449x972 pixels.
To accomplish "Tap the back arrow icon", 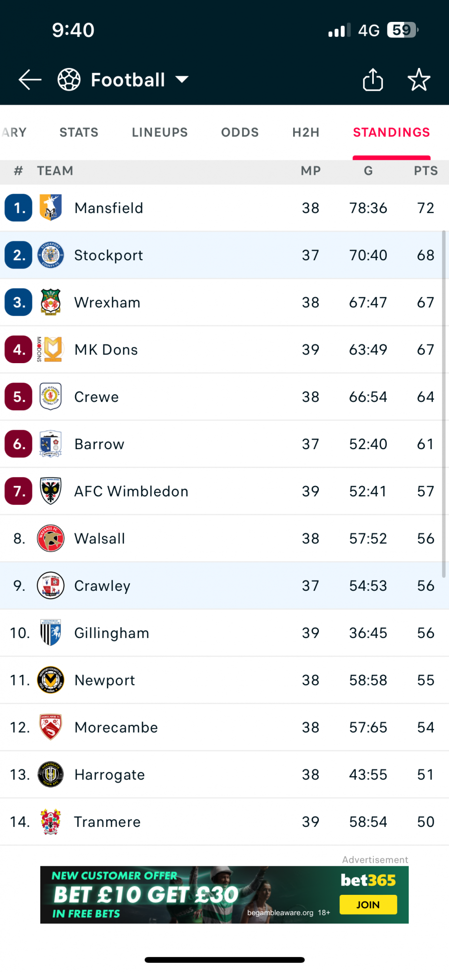I will [x=30, y=80].
